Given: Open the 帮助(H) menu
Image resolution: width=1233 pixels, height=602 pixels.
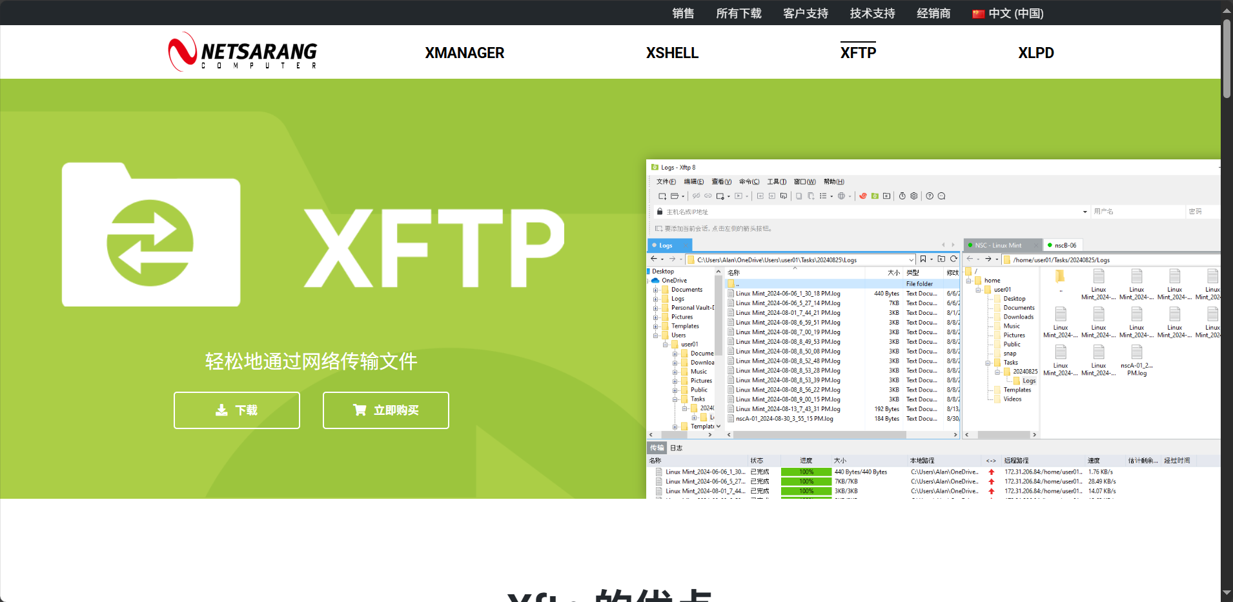Looking at the screenshot, I should (x=834, y=182).
